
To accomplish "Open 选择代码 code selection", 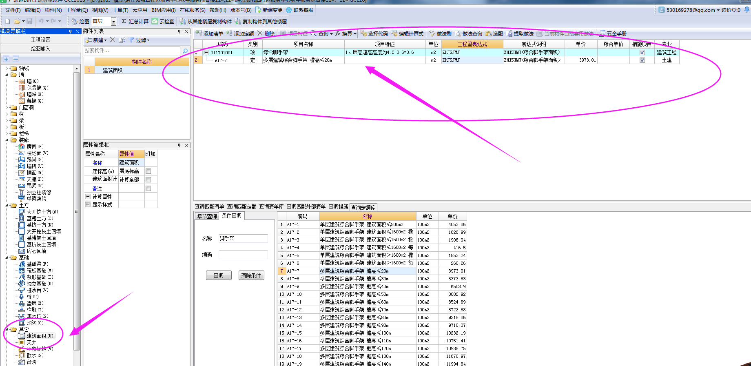I will coord(374,33).
